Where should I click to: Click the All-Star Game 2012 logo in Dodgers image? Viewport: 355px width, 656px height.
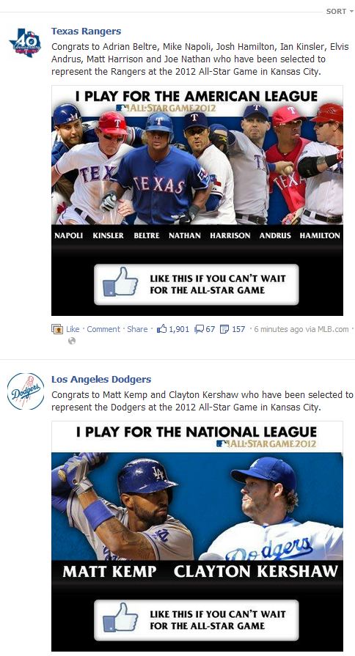(x=266, y=443)
